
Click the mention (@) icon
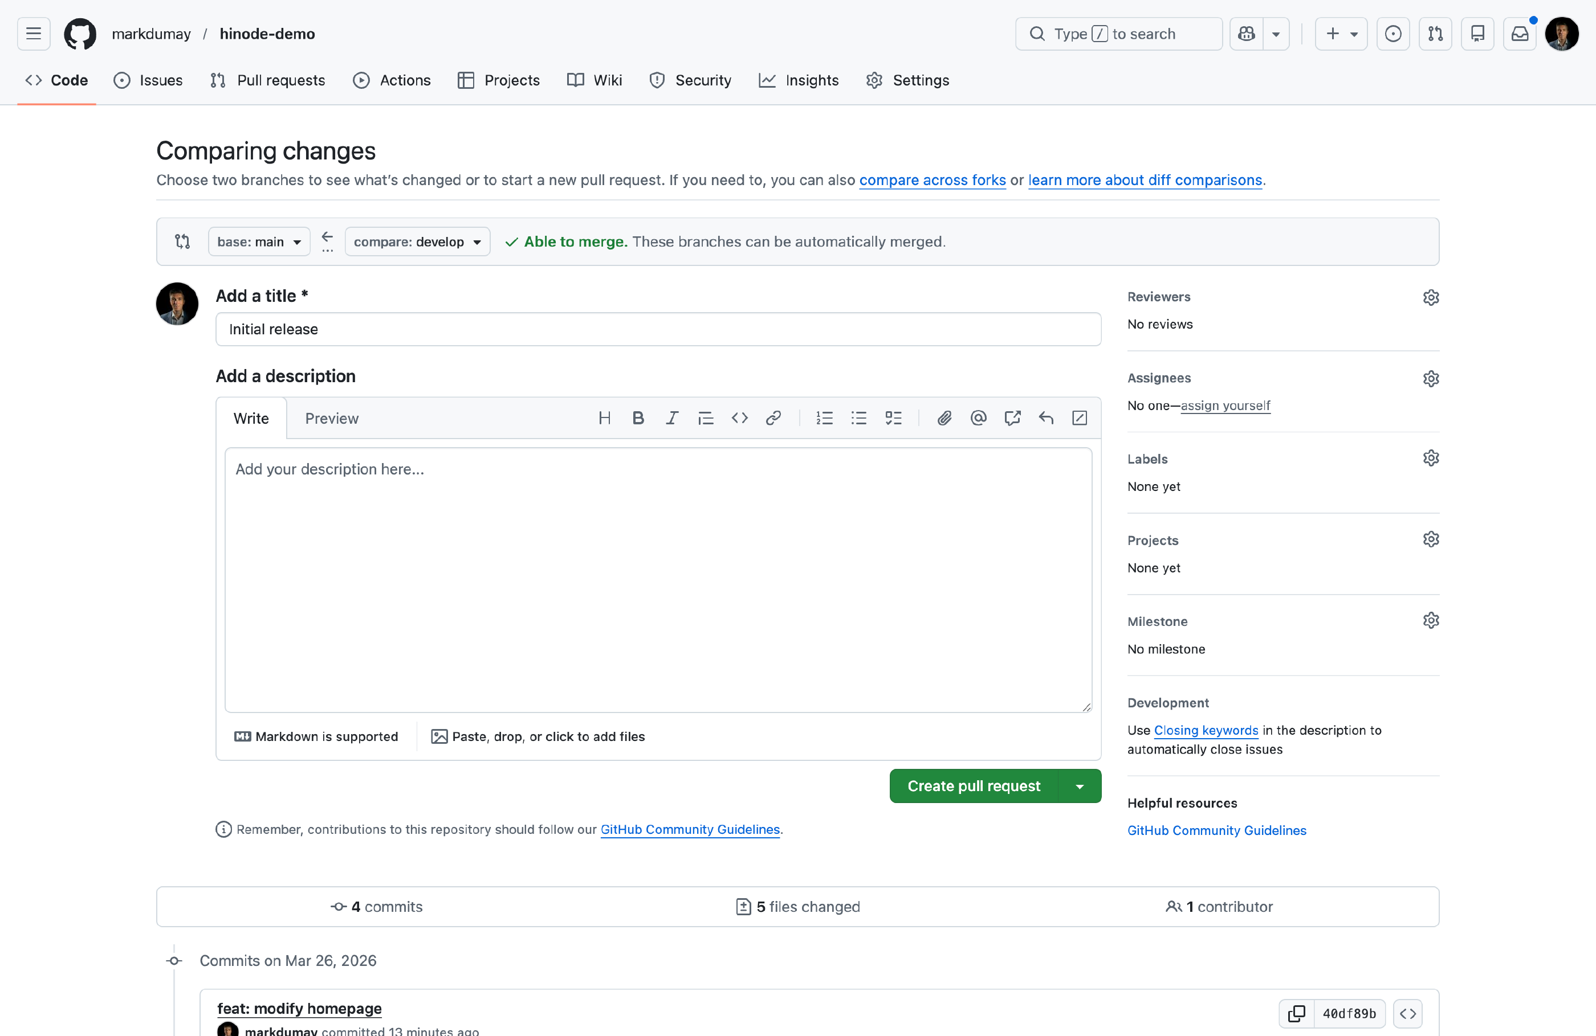point(978,418)
